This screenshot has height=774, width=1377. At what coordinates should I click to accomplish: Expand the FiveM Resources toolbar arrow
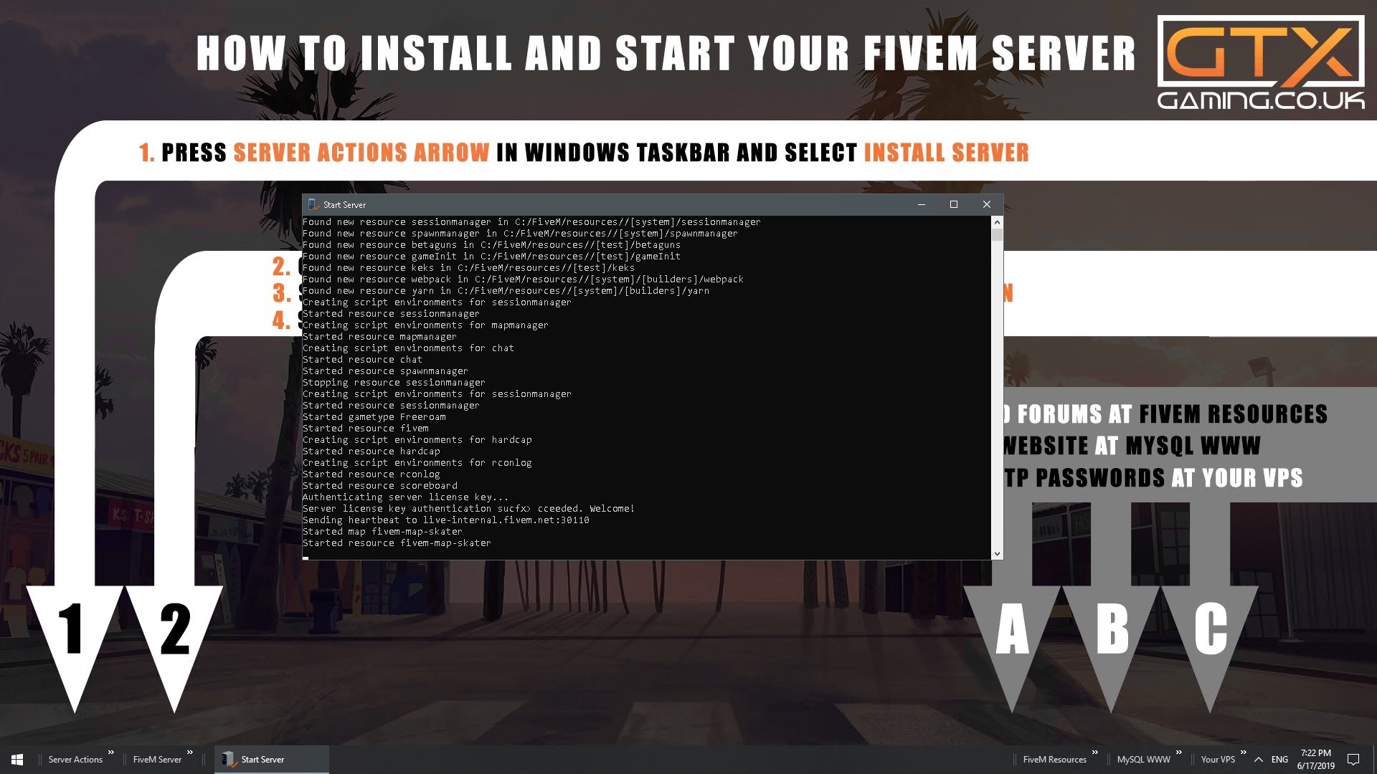[1095, 752]
